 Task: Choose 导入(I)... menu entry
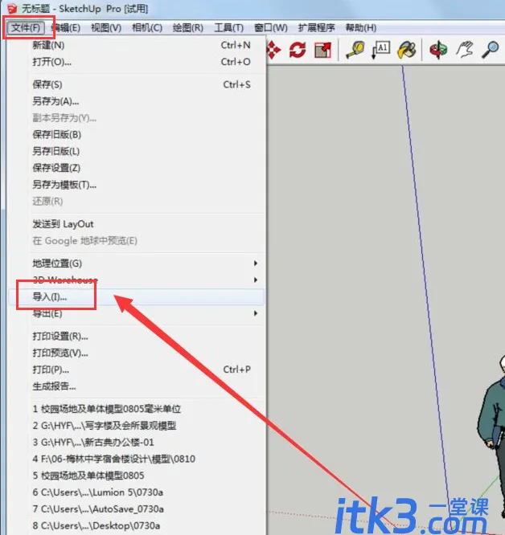pyautogui.click(x=136, y=297)
